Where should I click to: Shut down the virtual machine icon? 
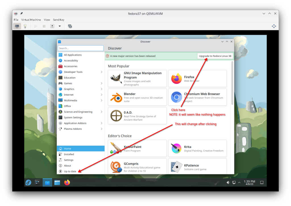pyautogui.click(x=52, y=26)
